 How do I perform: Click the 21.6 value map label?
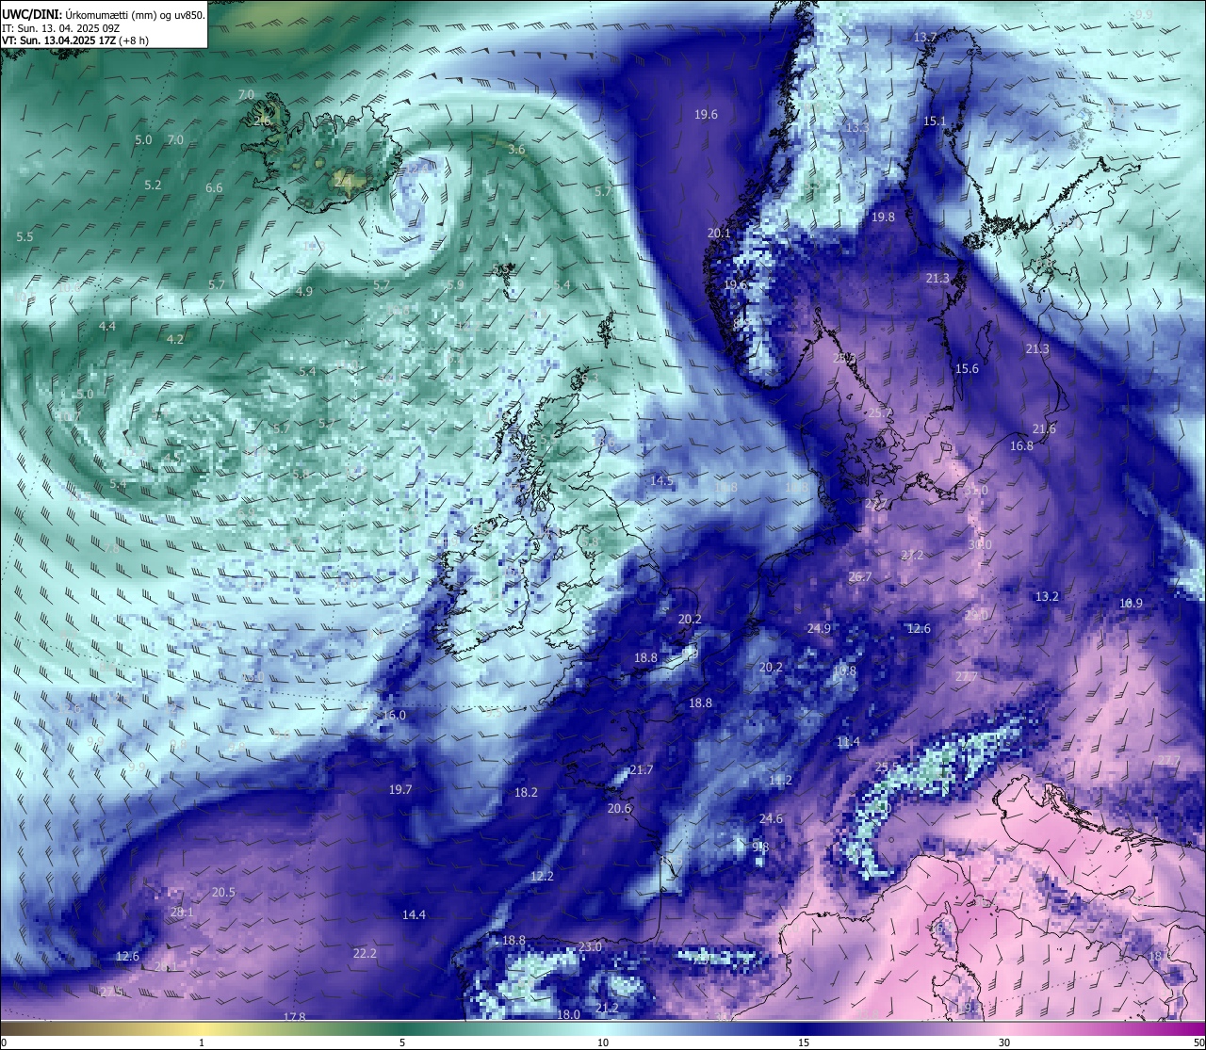point(1044,429)
